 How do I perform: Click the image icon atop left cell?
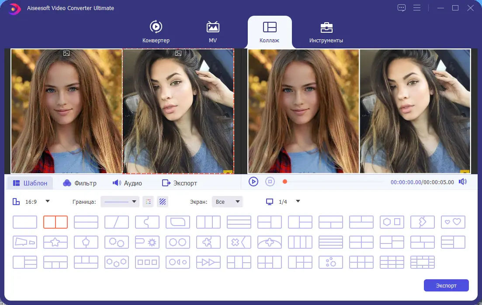click(x=66, y=53)
